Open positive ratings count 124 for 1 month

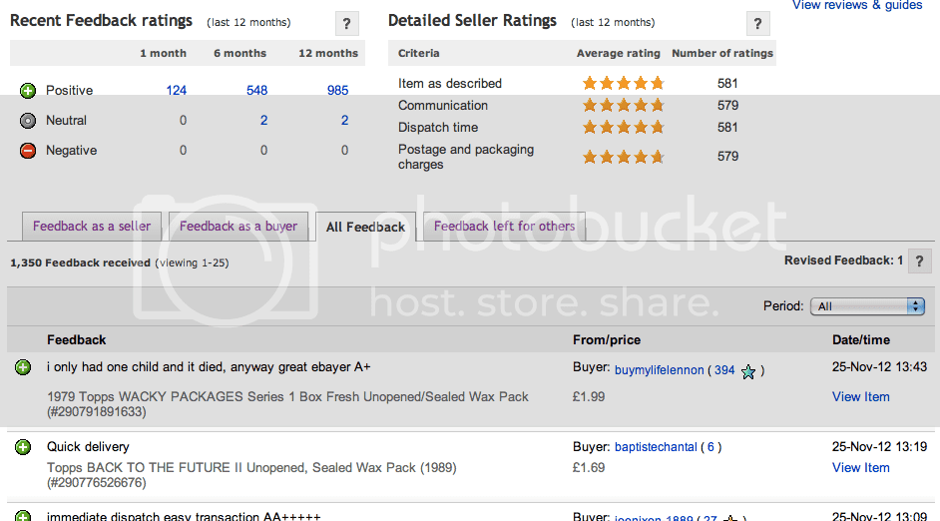click(177, 91)
